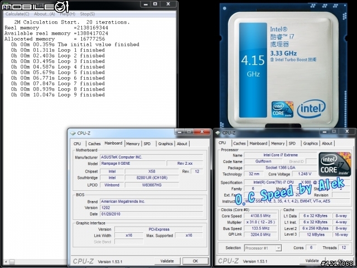Click the Core i7 inside badge on gadget
The height and width of the screenshot is (268, 357).
(282, 109)
